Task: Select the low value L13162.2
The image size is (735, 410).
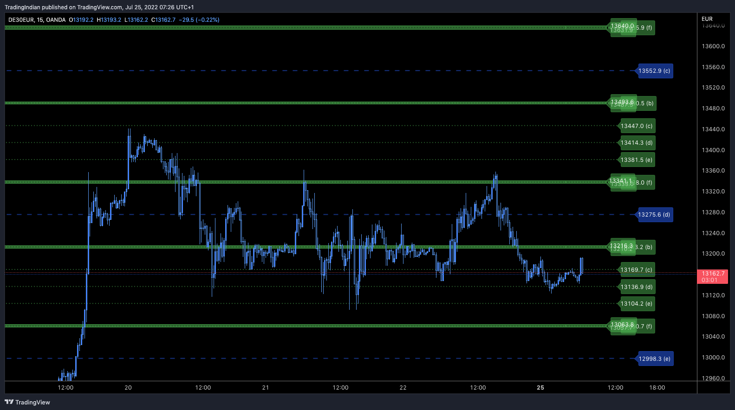Action: [x=137, y=20]
